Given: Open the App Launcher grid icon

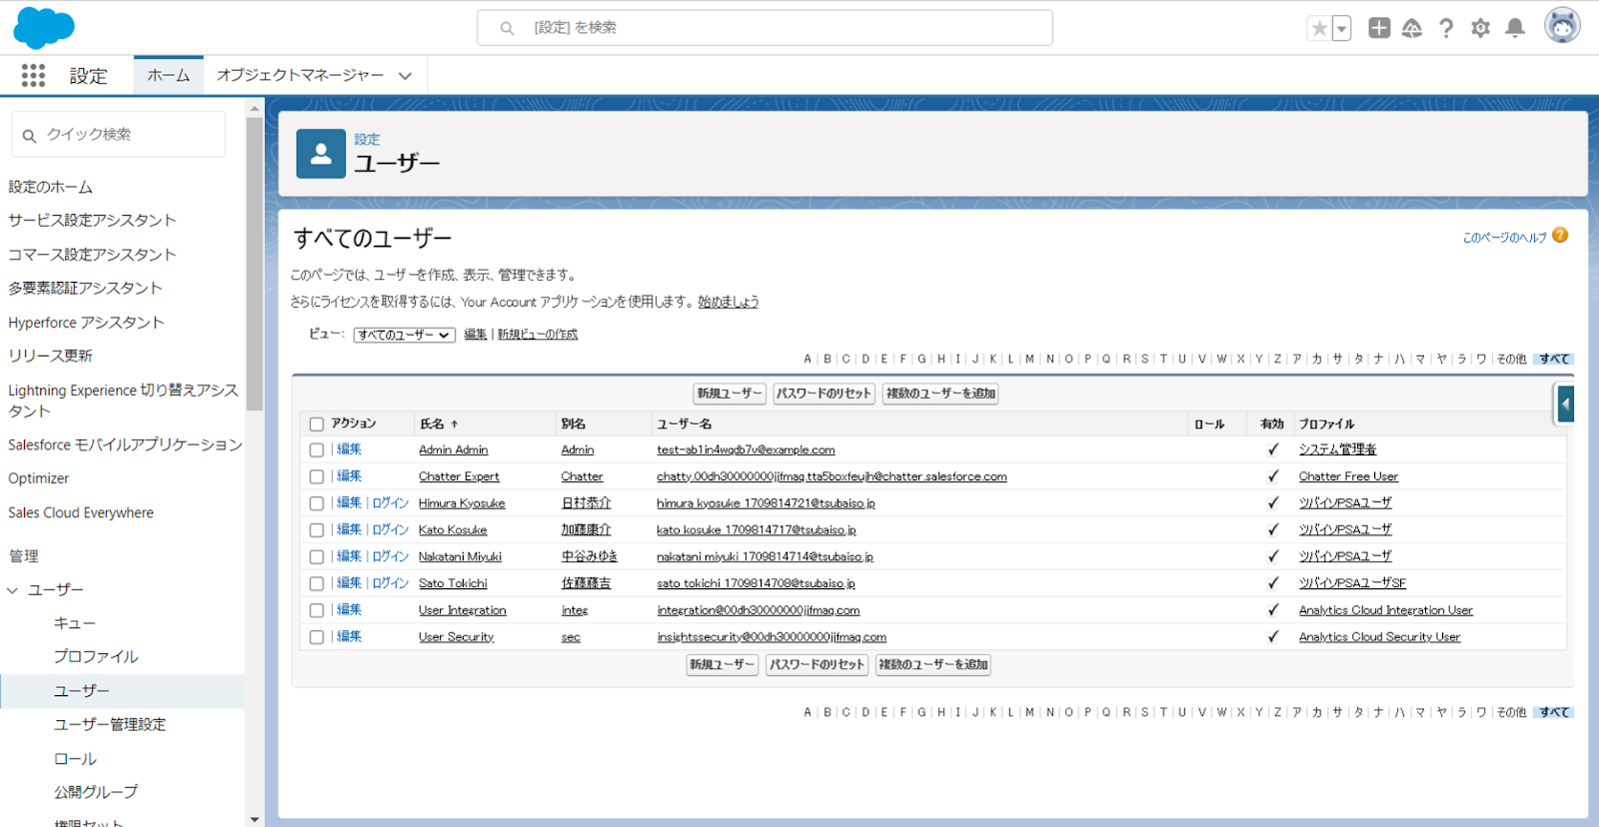Looking at the screenshot, I should click(33, 75).
